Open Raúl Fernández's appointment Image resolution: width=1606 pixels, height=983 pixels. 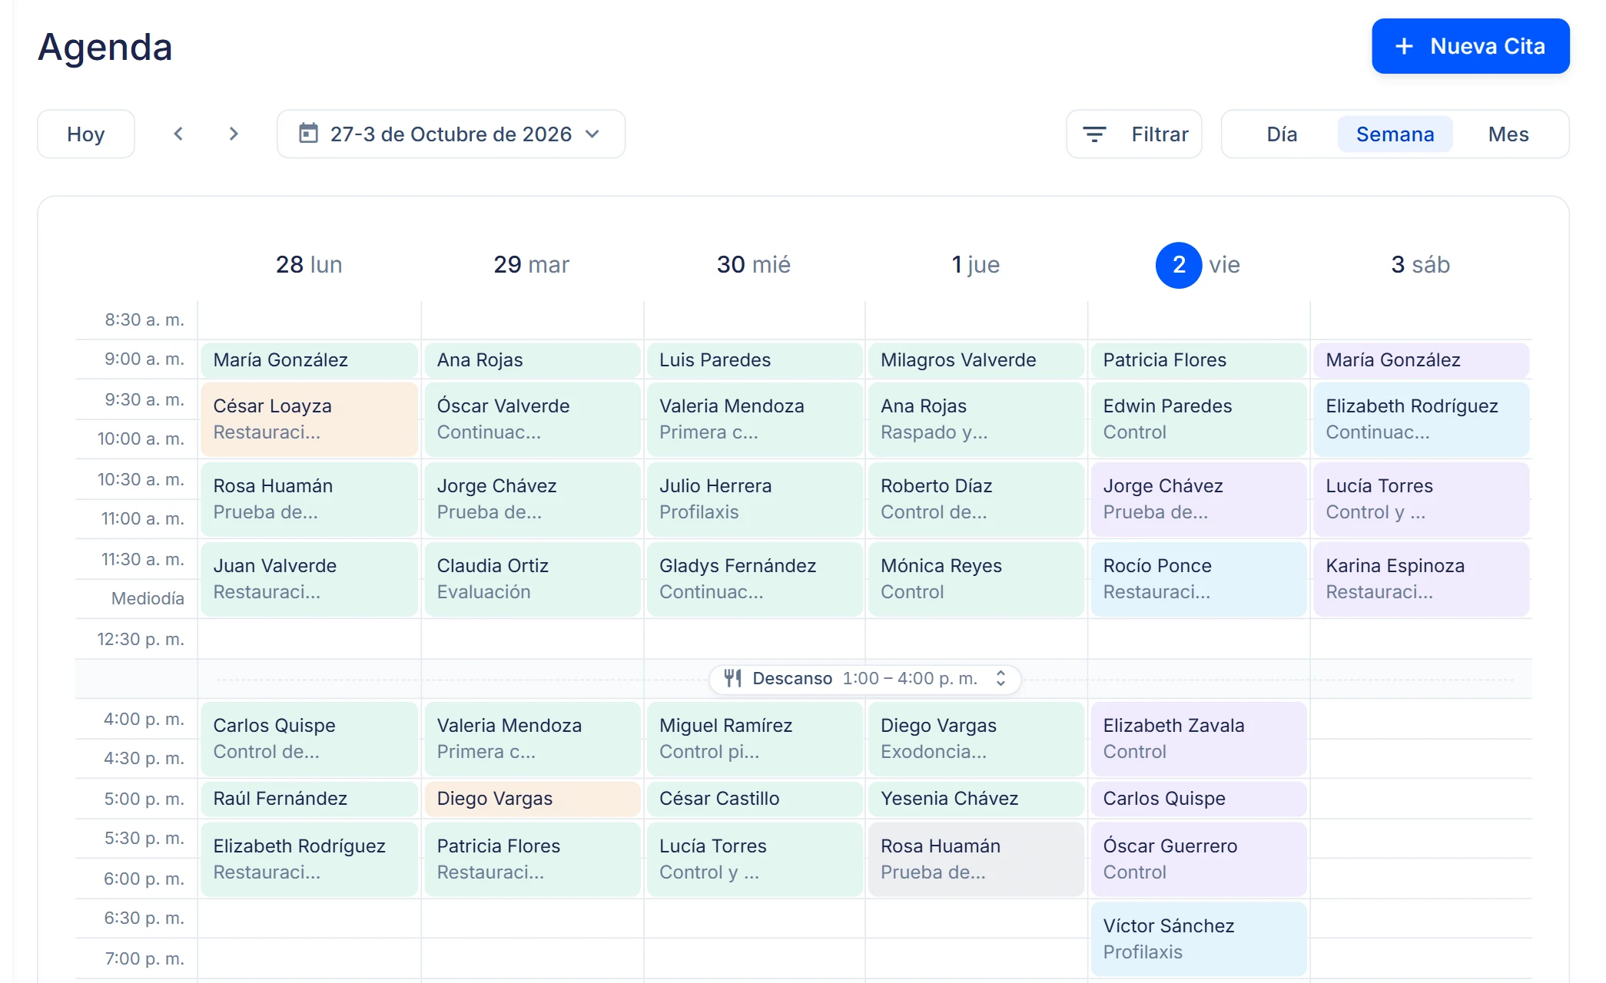[x=310, y=799]
